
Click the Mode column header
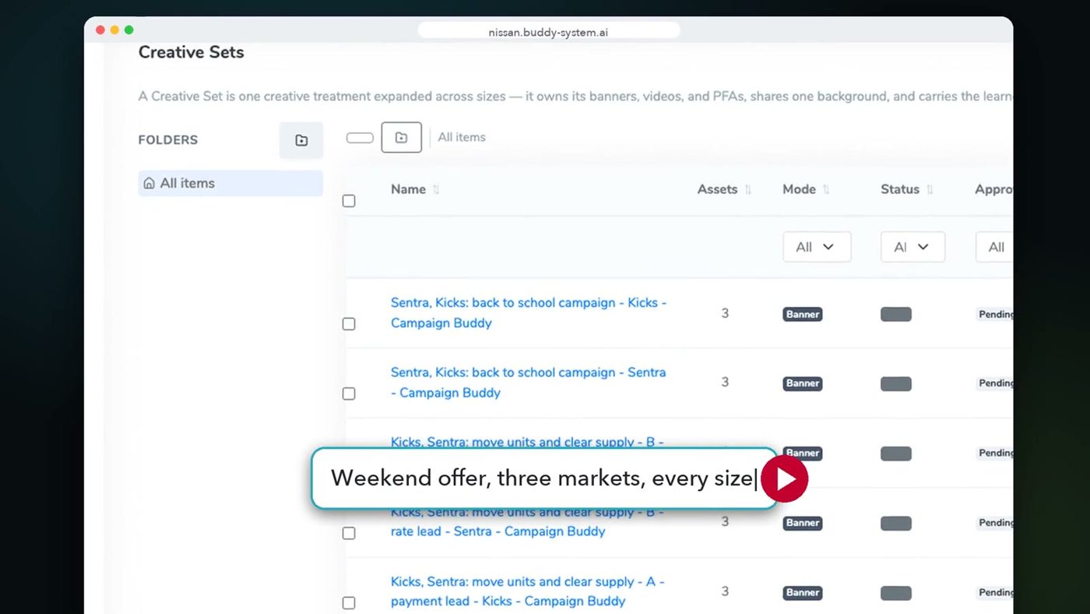(x=800, y=189)
